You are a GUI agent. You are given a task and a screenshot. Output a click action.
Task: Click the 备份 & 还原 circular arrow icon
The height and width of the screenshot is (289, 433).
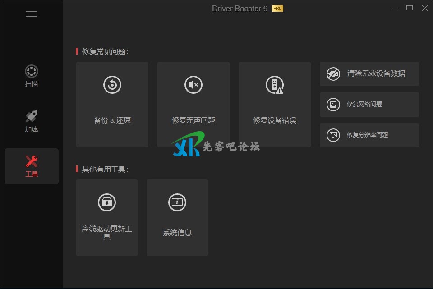click(x=112, y=85)
